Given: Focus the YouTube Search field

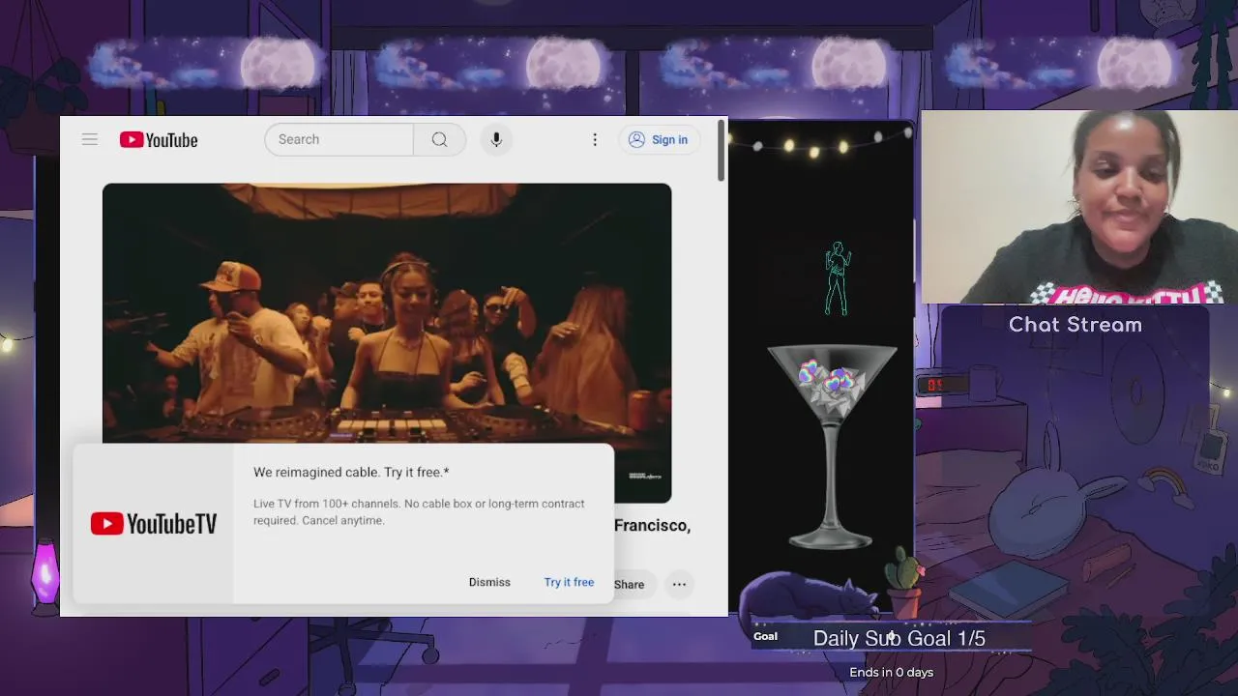Looking at the screenshot, I should coord(339,139).
